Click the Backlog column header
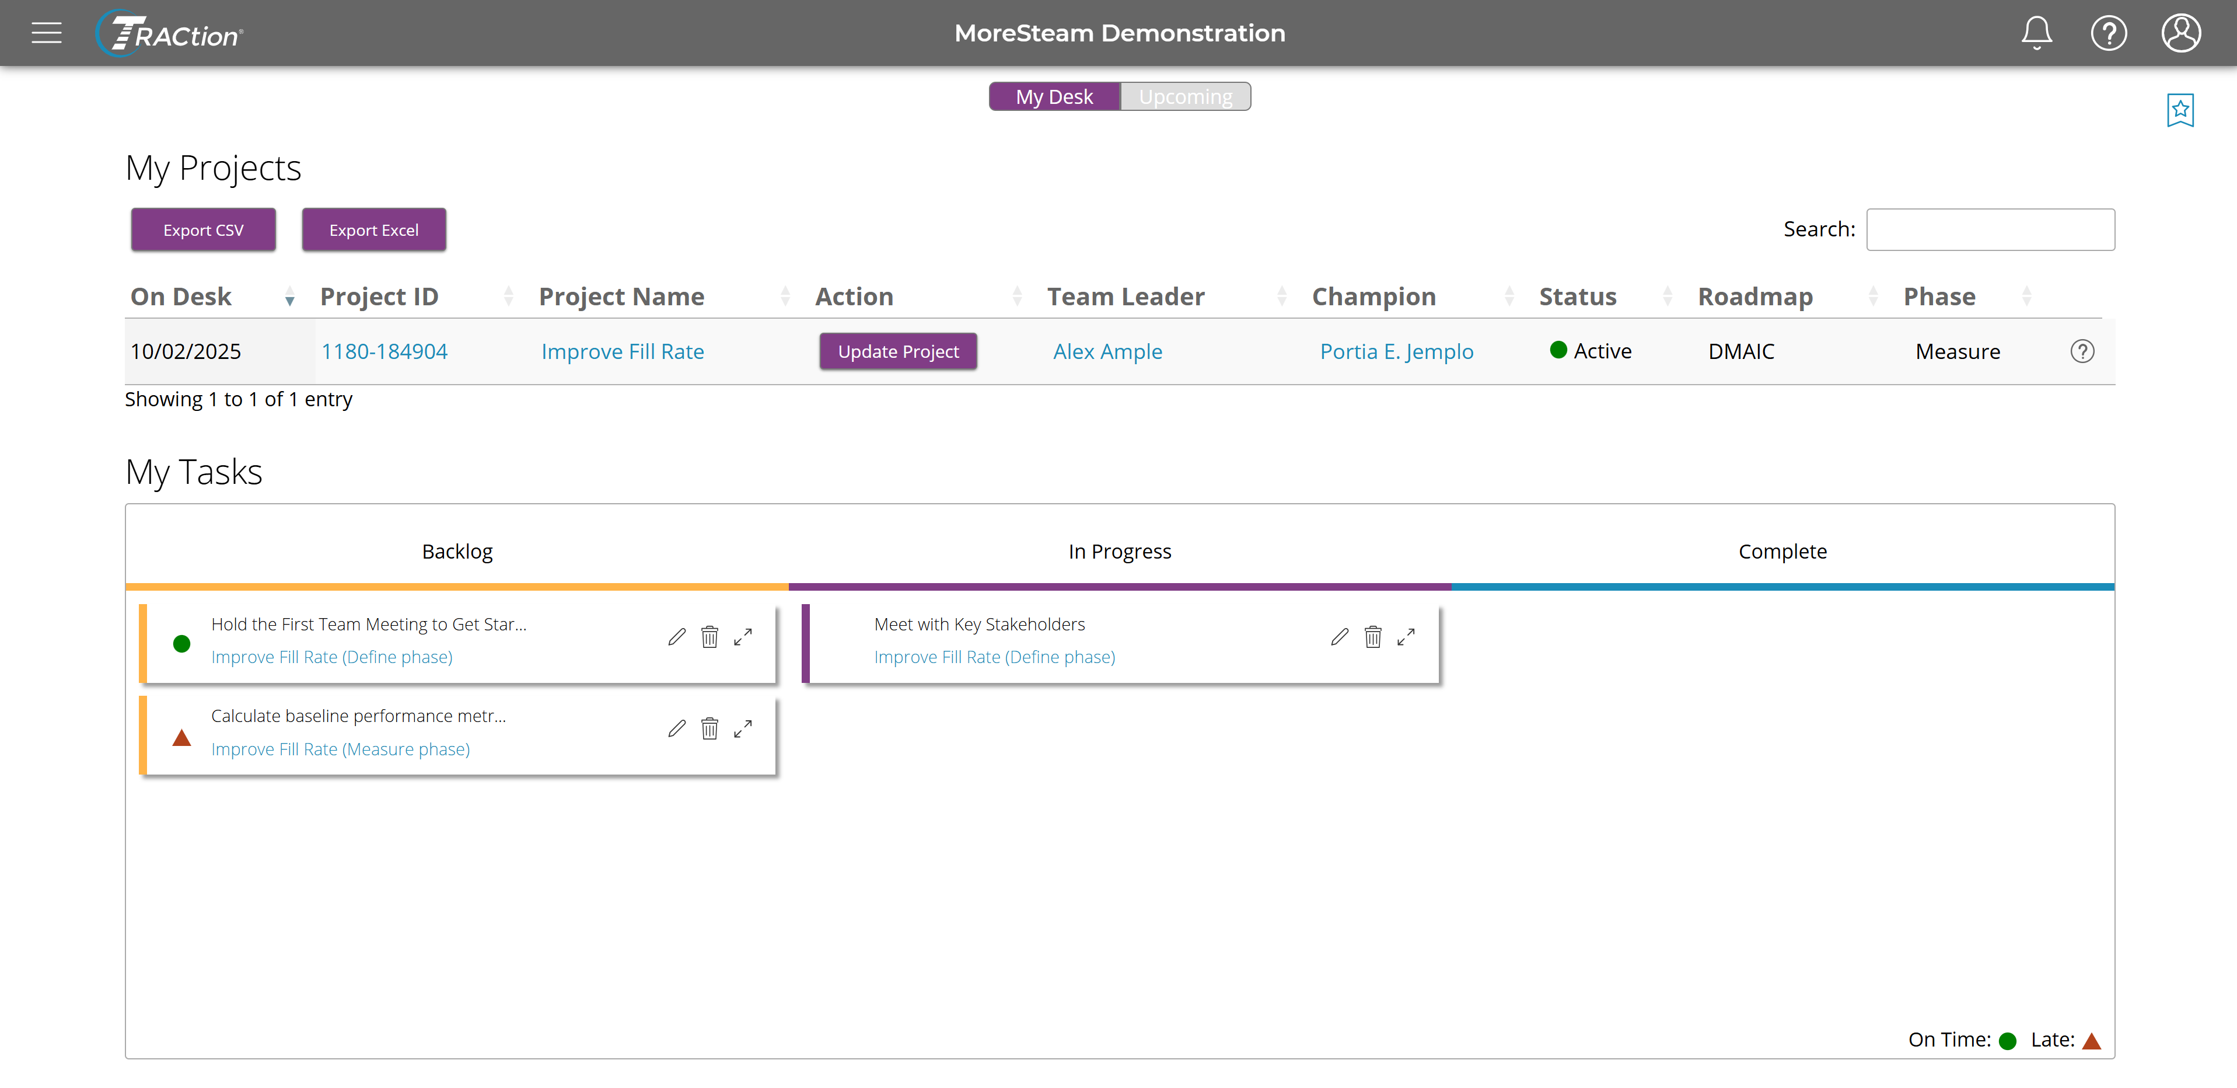This screenshot has width=2237, height=1088. pos(457,551)
